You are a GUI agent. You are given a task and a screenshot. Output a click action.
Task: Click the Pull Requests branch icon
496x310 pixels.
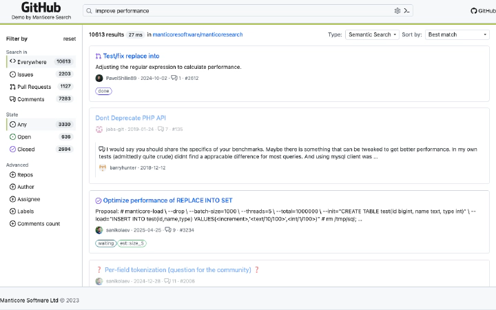click(x=12, y=87)
